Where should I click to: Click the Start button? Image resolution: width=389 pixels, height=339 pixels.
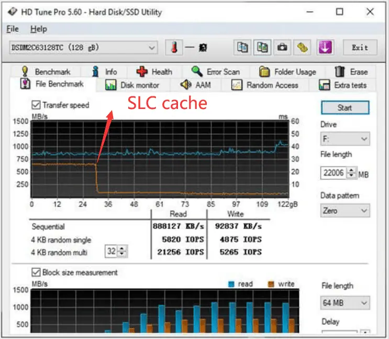click(x=345, y=107)
